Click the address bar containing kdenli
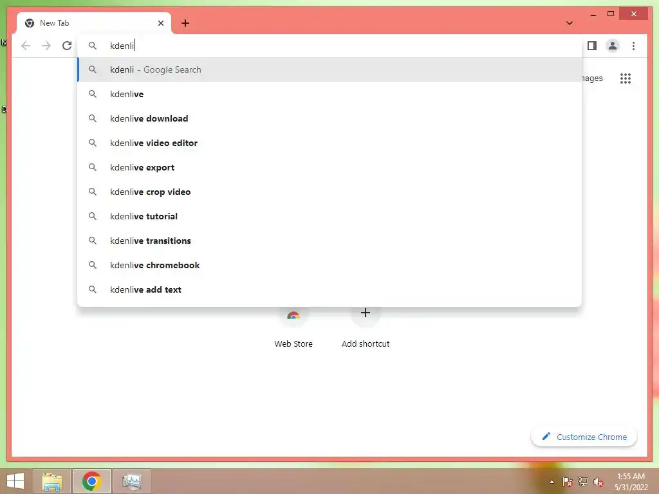Viewport: 659px width, 494px height. point(330,46)
